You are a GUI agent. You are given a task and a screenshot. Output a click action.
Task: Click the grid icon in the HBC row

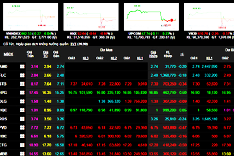(x=22, y=136)
